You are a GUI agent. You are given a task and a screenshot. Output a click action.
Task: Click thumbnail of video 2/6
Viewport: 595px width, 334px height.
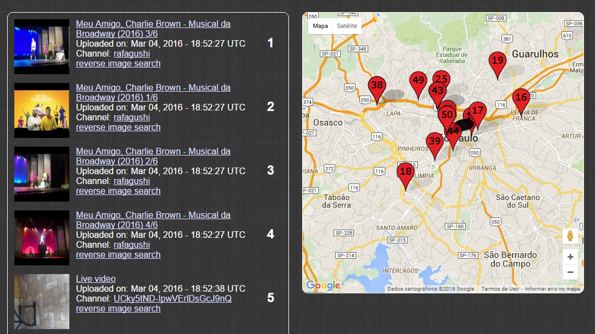click(42, 174)
